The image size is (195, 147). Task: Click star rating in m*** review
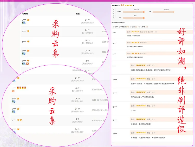141,133
